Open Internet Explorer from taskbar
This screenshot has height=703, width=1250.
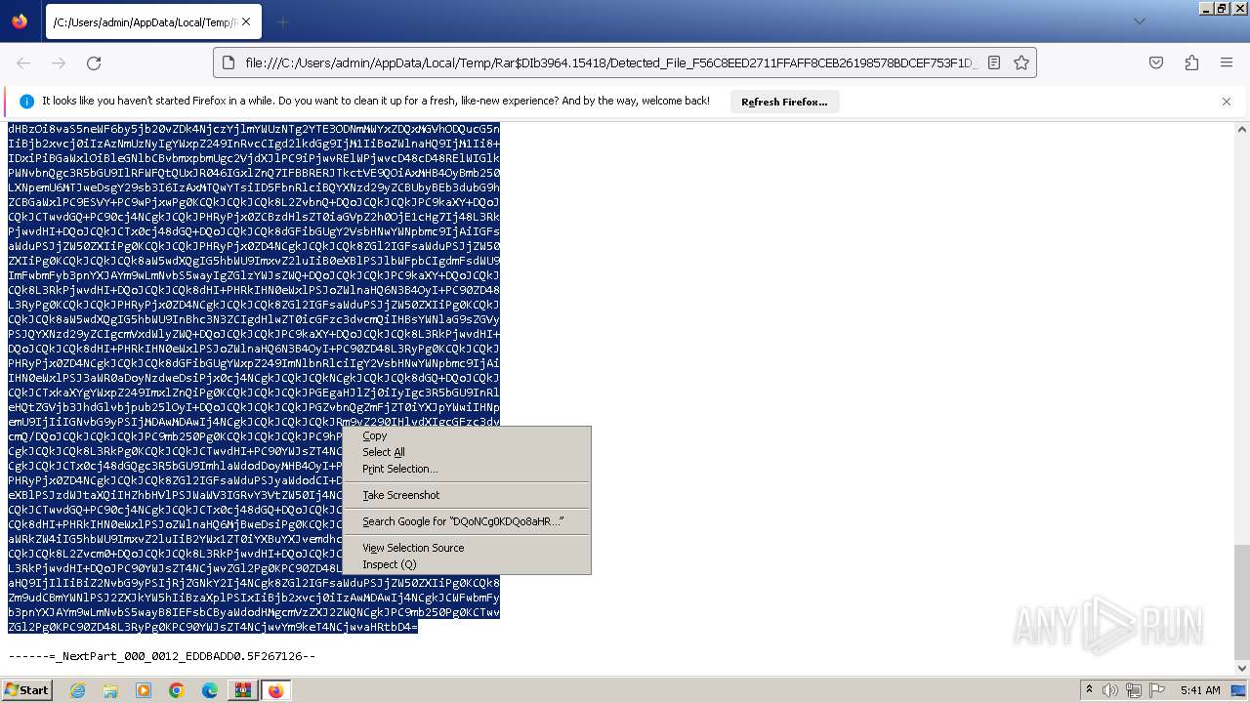[x=77, y=690]
